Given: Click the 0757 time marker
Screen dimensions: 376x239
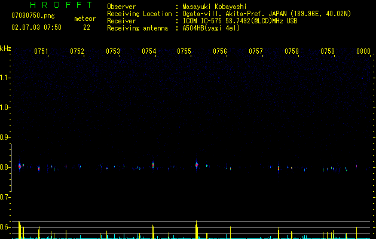Looking at the screenshot, I should point(256,51).
